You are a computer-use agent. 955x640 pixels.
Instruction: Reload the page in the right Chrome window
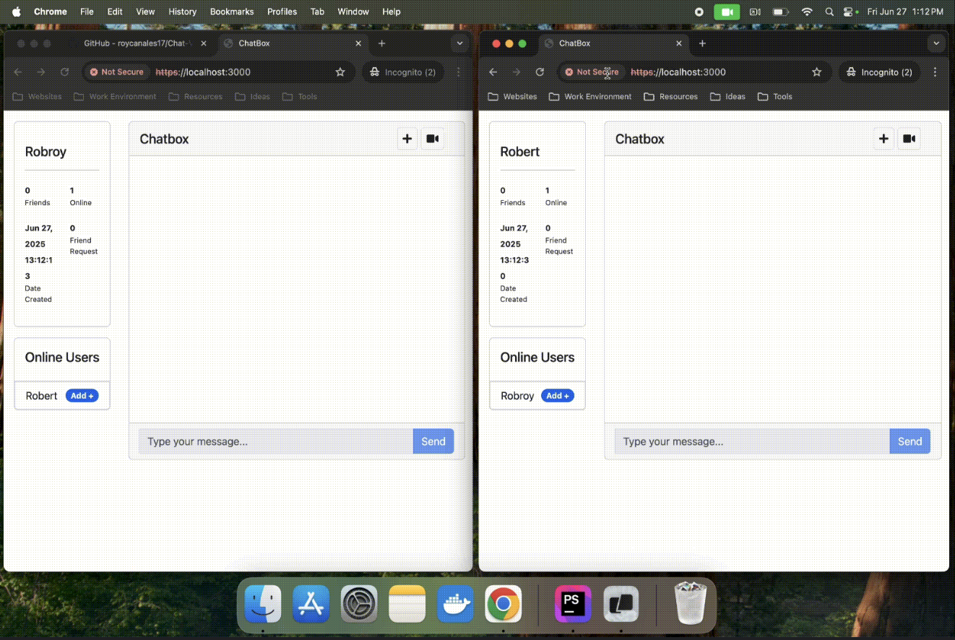pos(540,72)
